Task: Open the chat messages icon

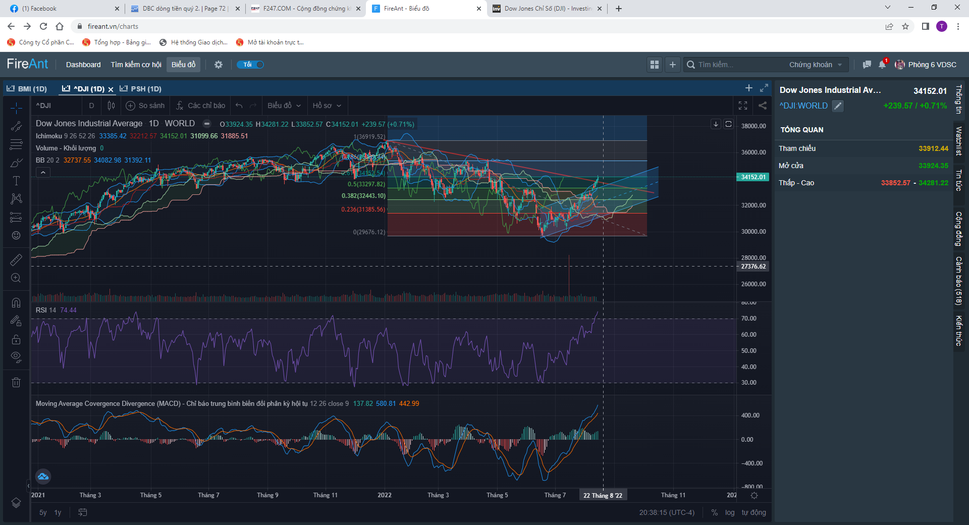Action: (867, 65)
